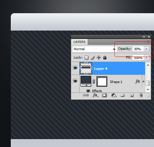Toggle Effects visibility eye
This screenshot has height=147, width=154.
88,91
